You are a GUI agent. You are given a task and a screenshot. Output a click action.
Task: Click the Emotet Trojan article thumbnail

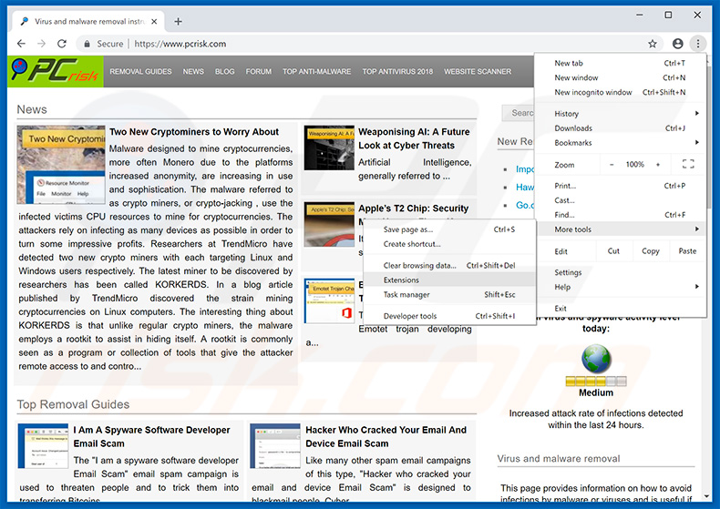point(329,301)
